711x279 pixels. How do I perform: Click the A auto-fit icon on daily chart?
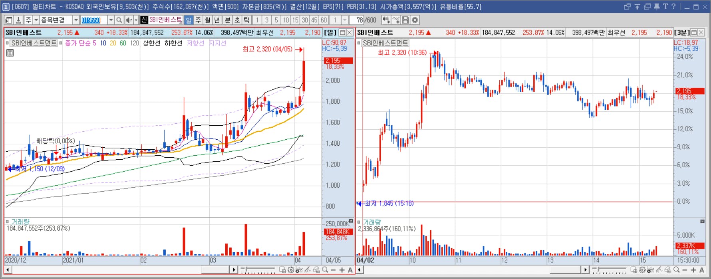tap(350, 270)
